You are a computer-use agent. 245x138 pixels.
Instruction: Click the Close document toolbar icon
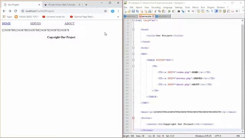click(x=142, y=11)
